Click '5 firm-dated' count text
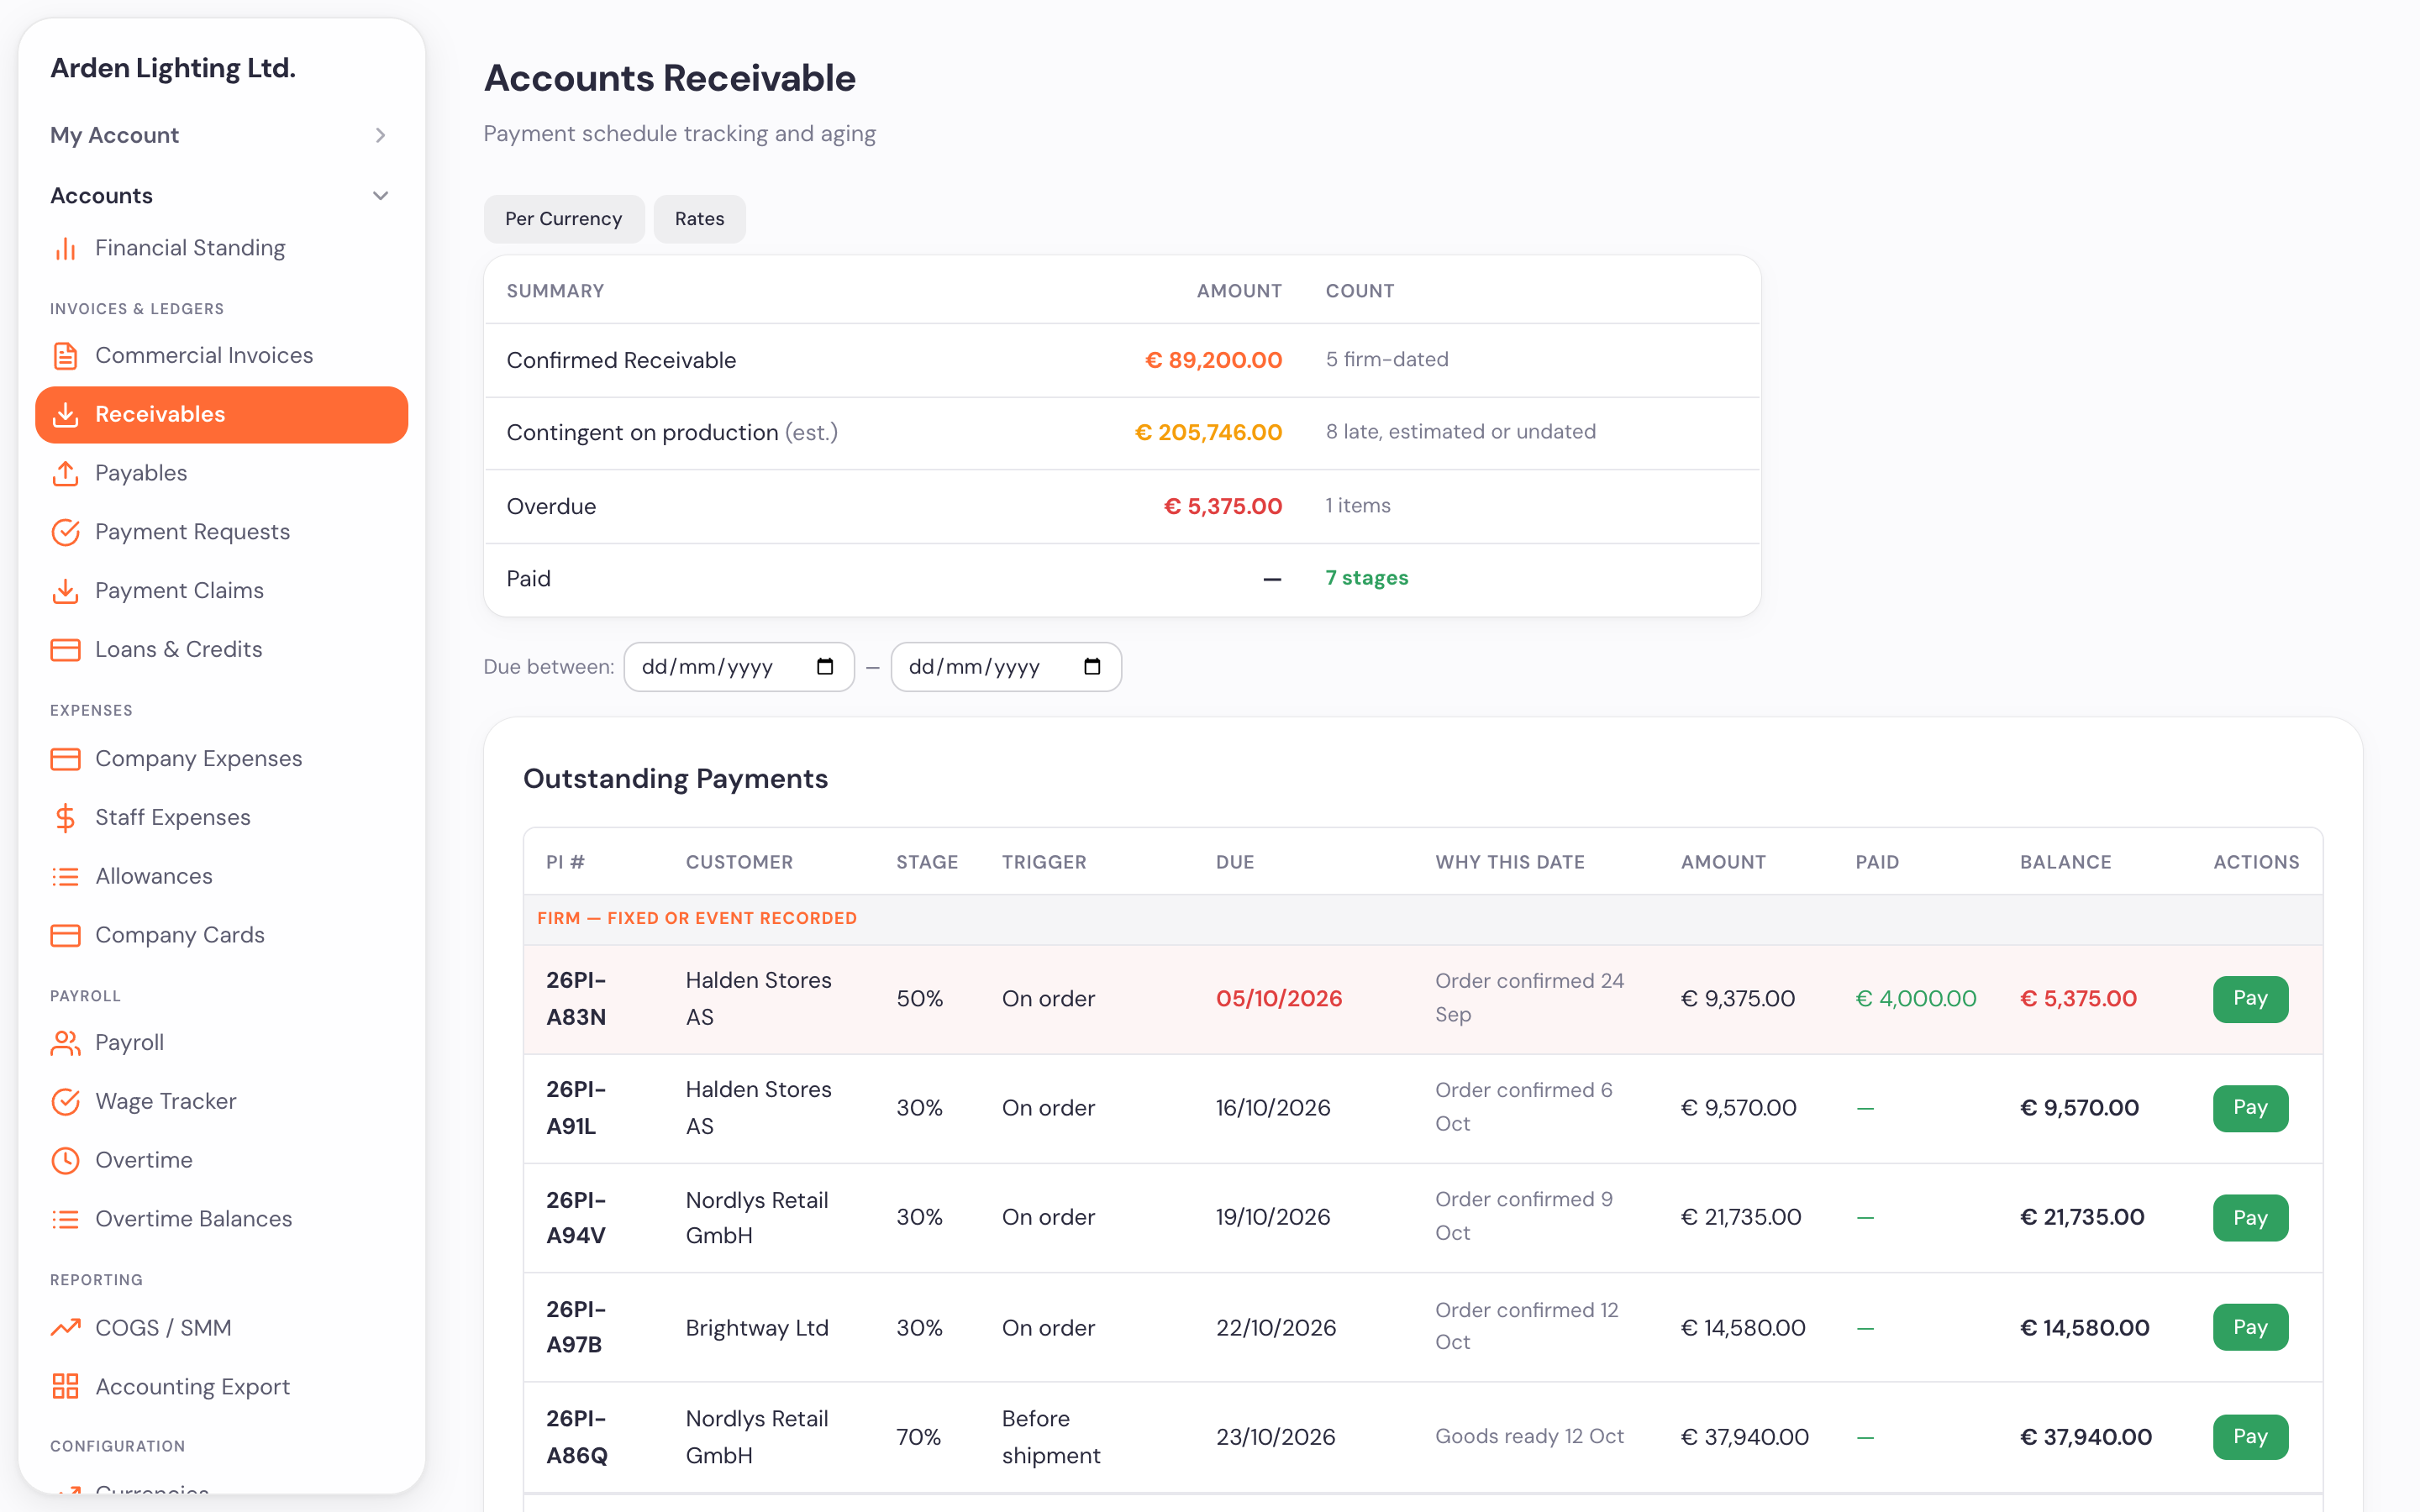 pyautogui.click(x=1387, y=359)
